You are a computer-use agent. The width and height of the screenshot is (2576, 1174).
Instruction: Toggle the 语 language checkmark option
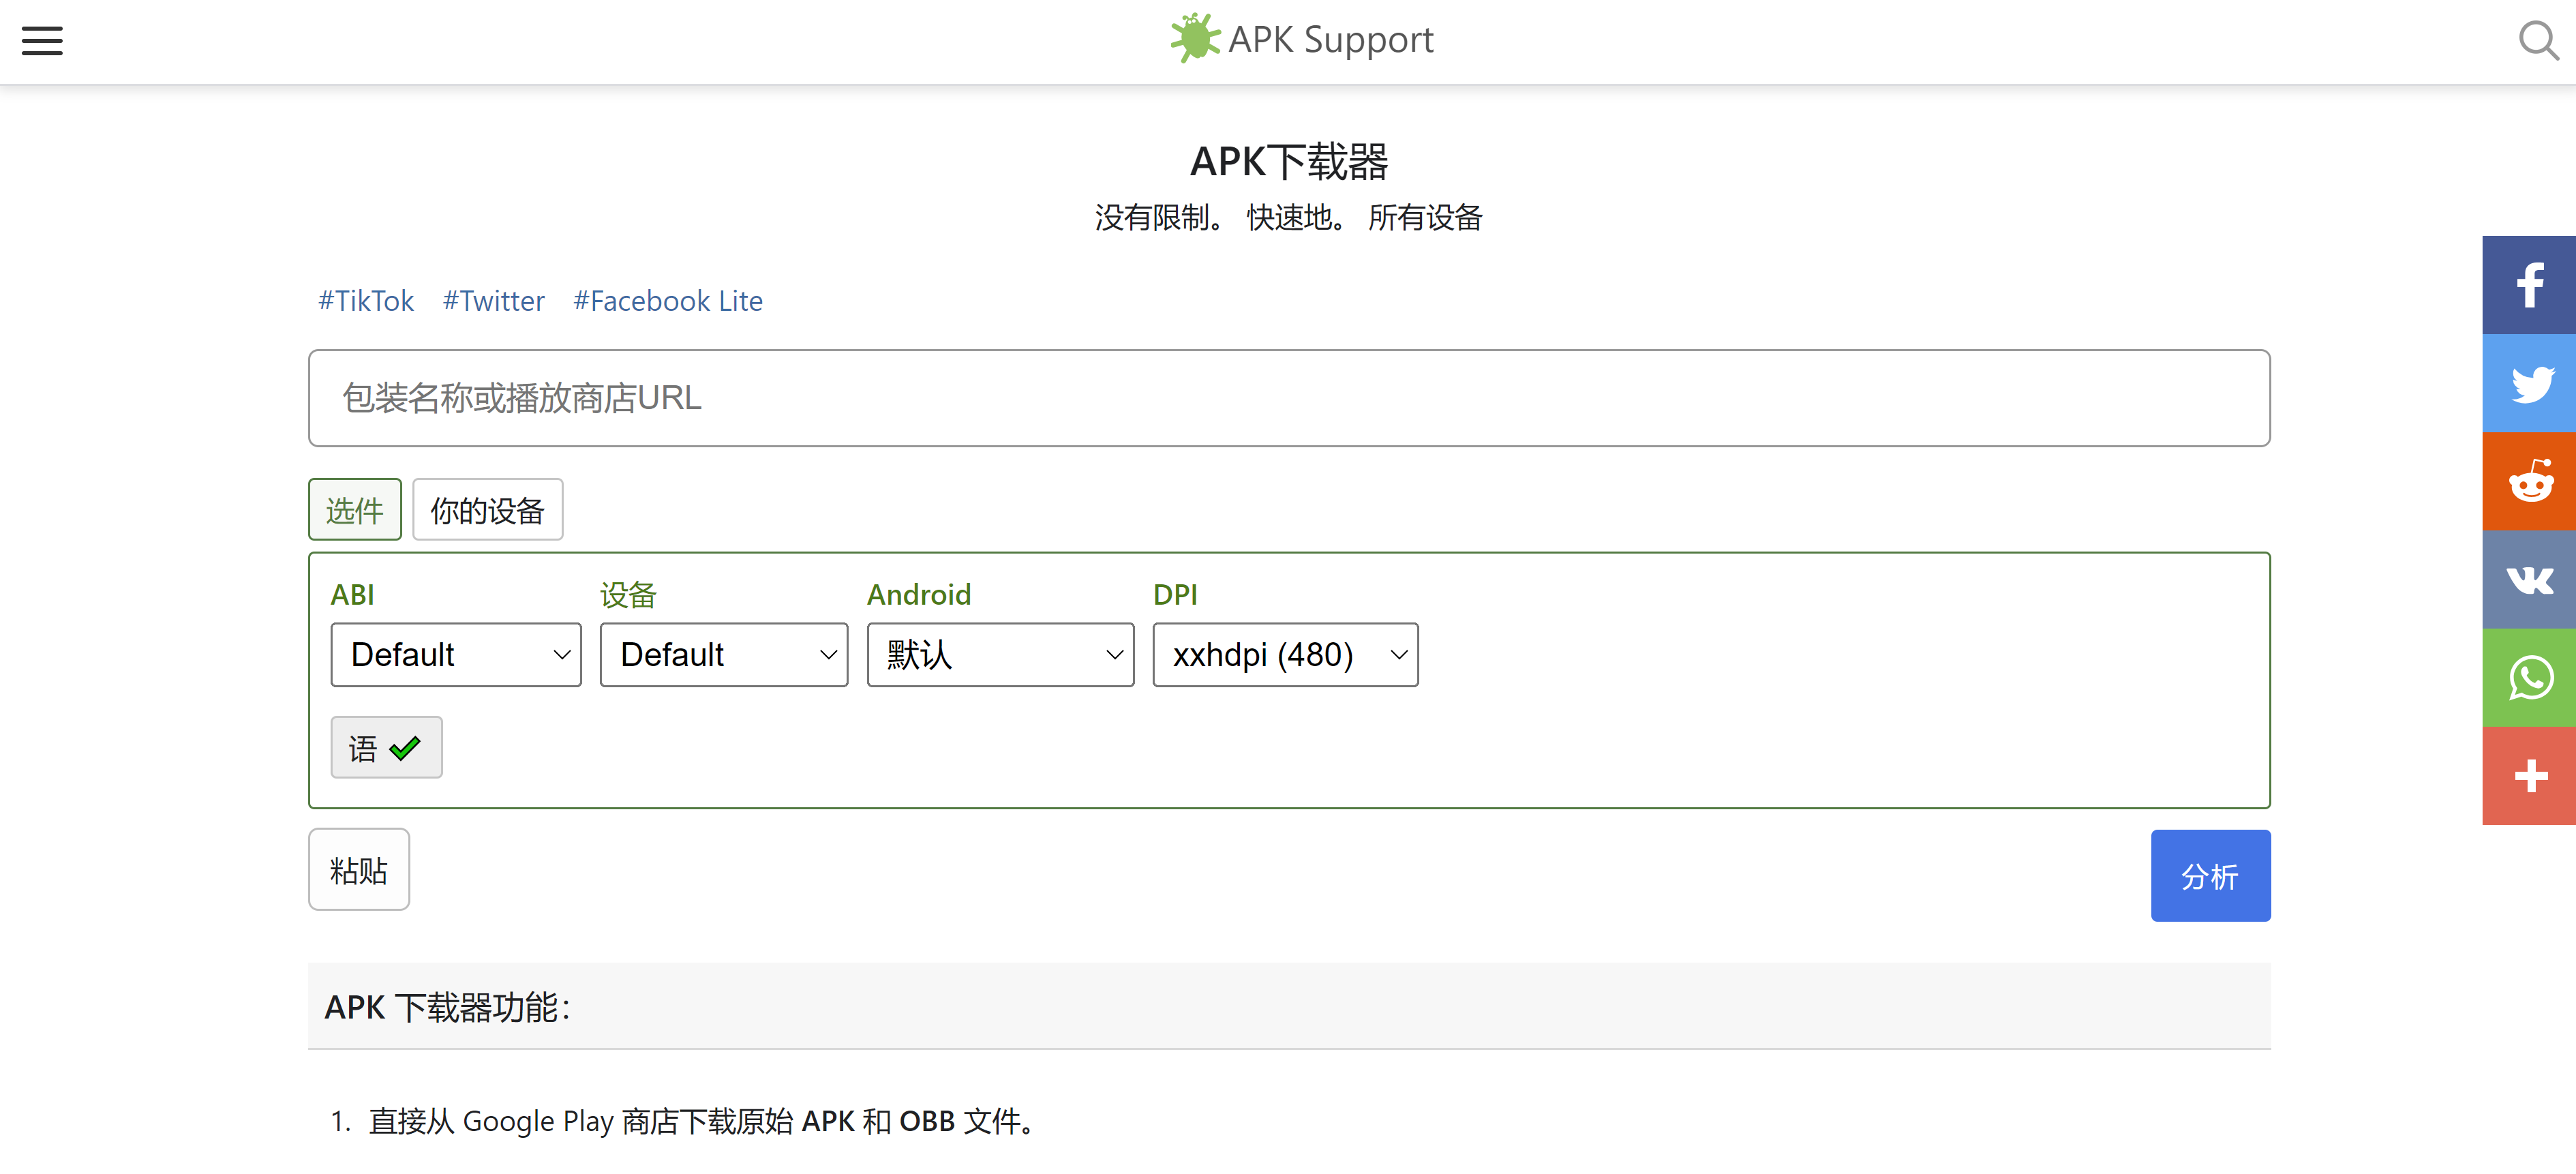(386, 747)
